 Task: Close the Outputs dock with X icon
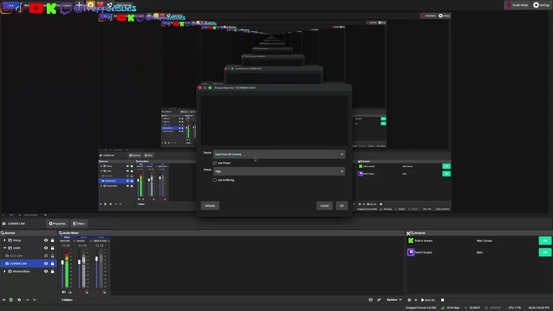(408, 233)
